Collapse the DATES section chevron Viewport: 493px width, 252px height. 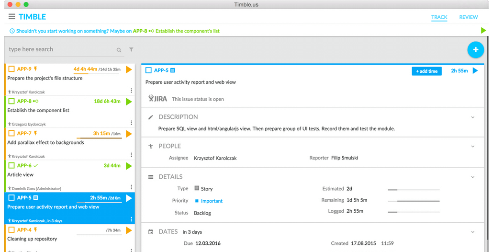click(x=472, y=232)
